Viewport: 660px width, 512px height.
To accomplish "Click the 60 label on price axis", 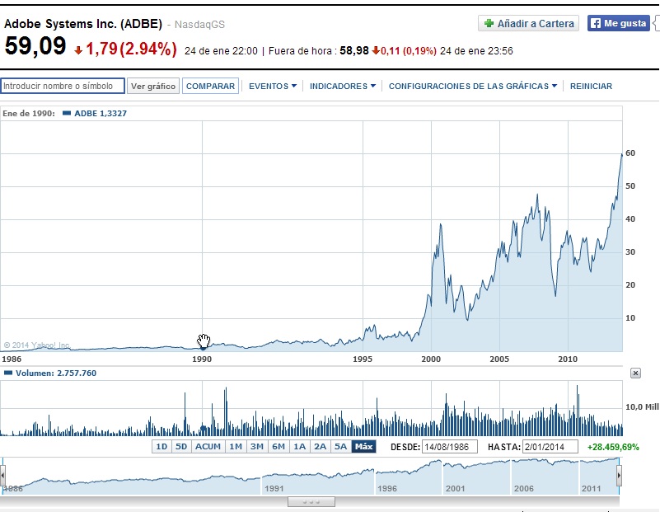I will pyautogui.click(x=630, y=153).
